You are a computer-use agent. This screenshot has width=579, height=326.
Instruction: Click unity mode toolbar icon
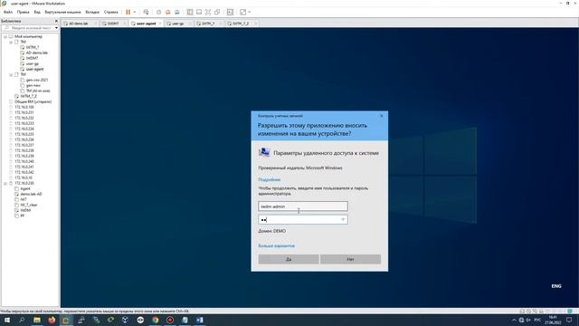click(x=217, y=12)
